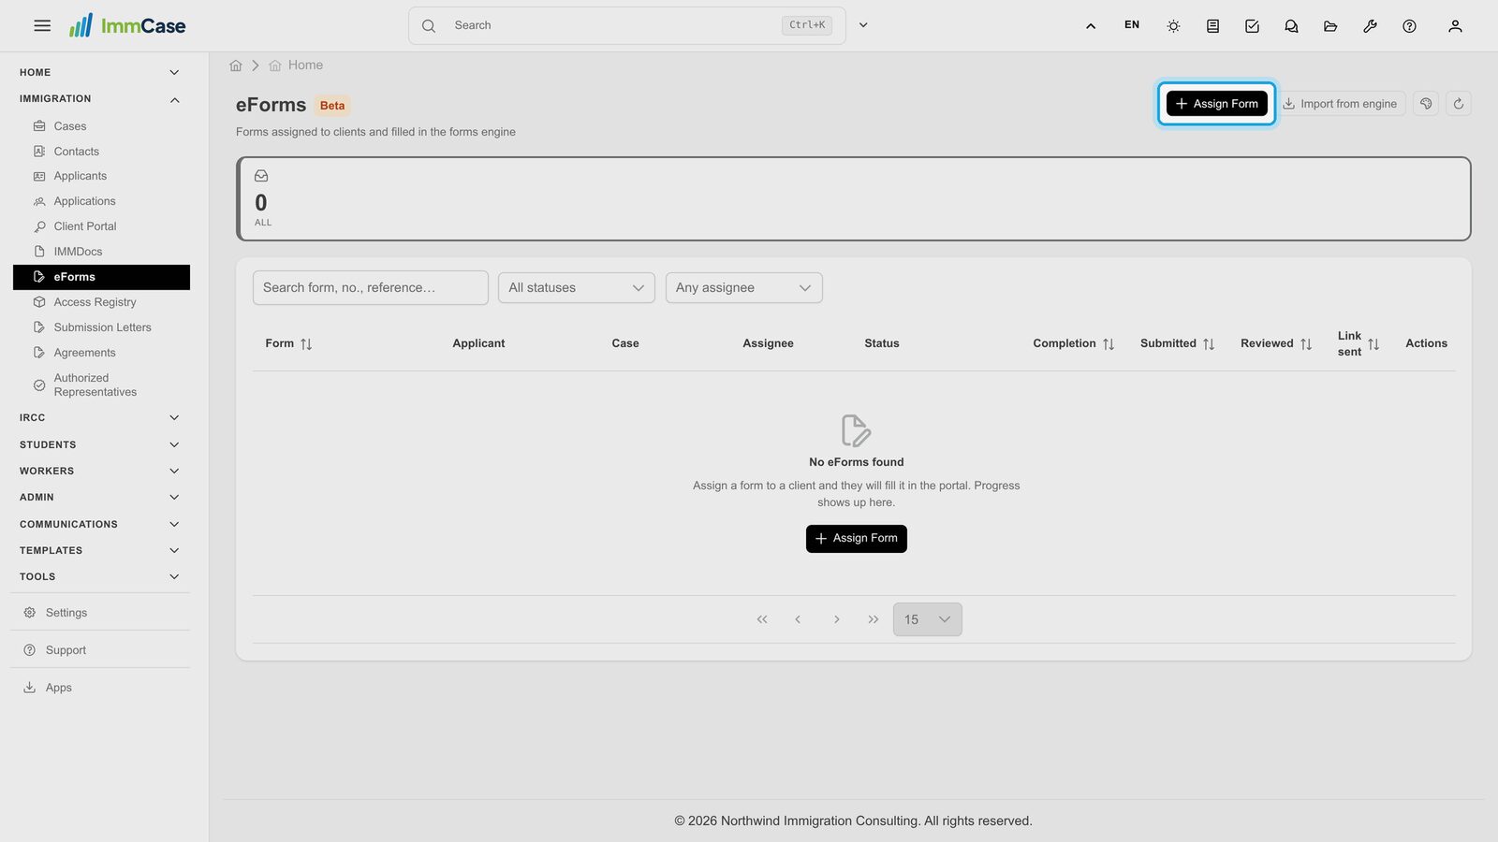Image resolution: width=1498 pixels, height=842 pixels.
Task: Click Assign Form in the empty state
Action: (857, 539)
